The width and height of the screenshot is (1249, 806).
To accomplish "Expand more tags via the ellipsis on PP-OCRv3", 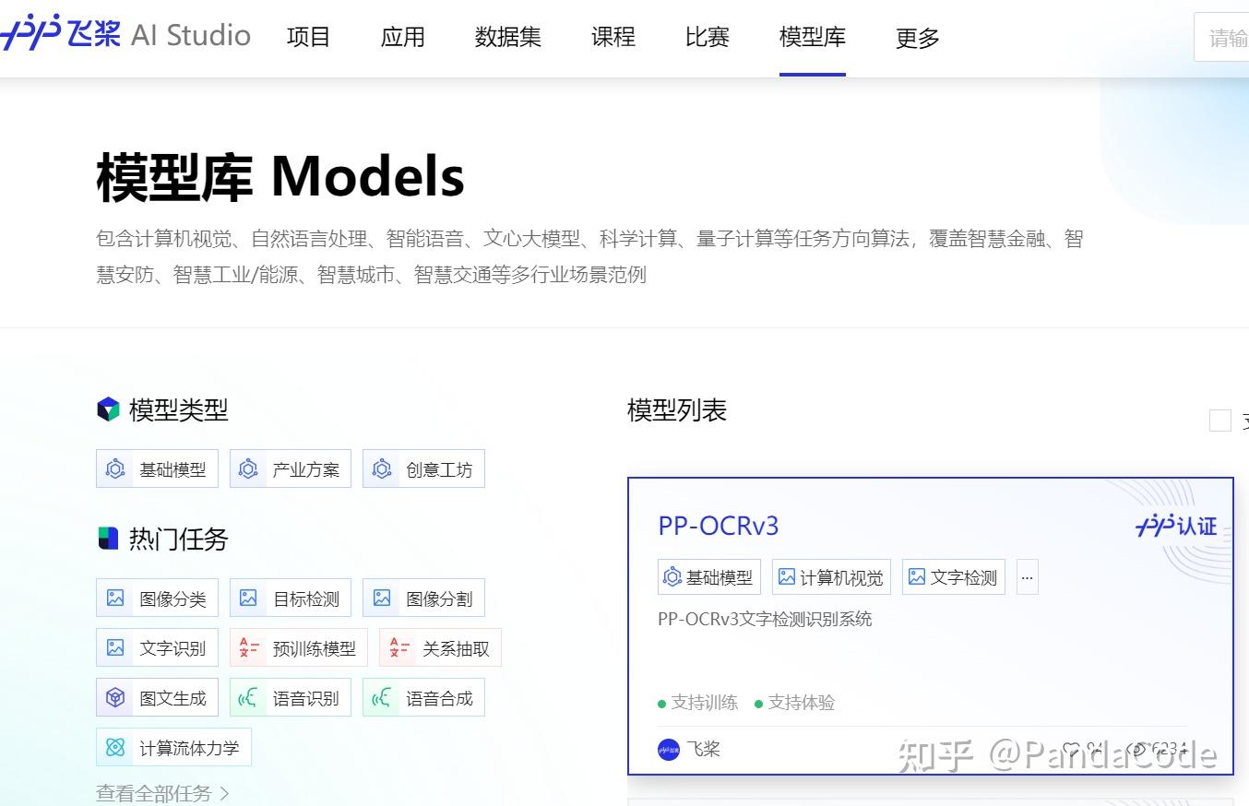I will (1027, 576).
